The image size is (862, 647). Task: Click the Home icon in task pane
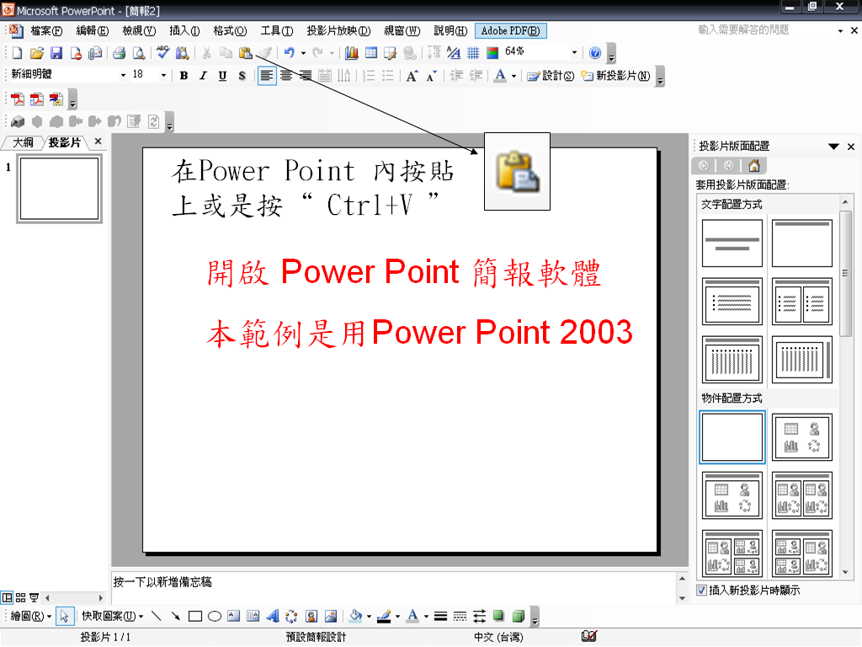click(753, 166)
